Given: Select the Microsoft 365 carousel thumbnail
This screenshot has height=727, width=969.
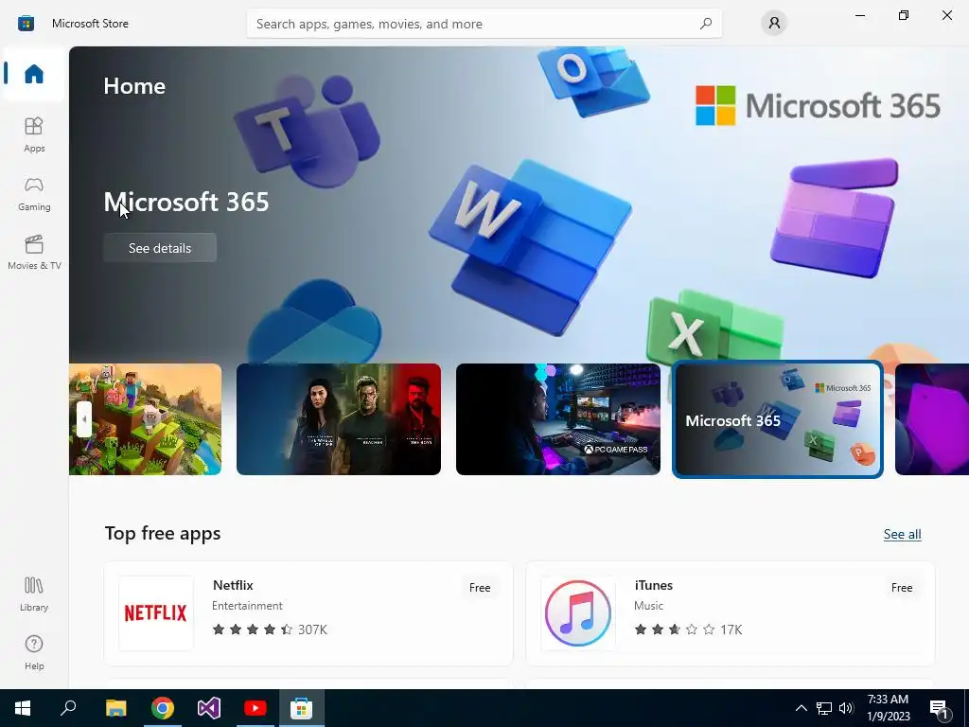Looking at the screenshot, I should [778, 419].
